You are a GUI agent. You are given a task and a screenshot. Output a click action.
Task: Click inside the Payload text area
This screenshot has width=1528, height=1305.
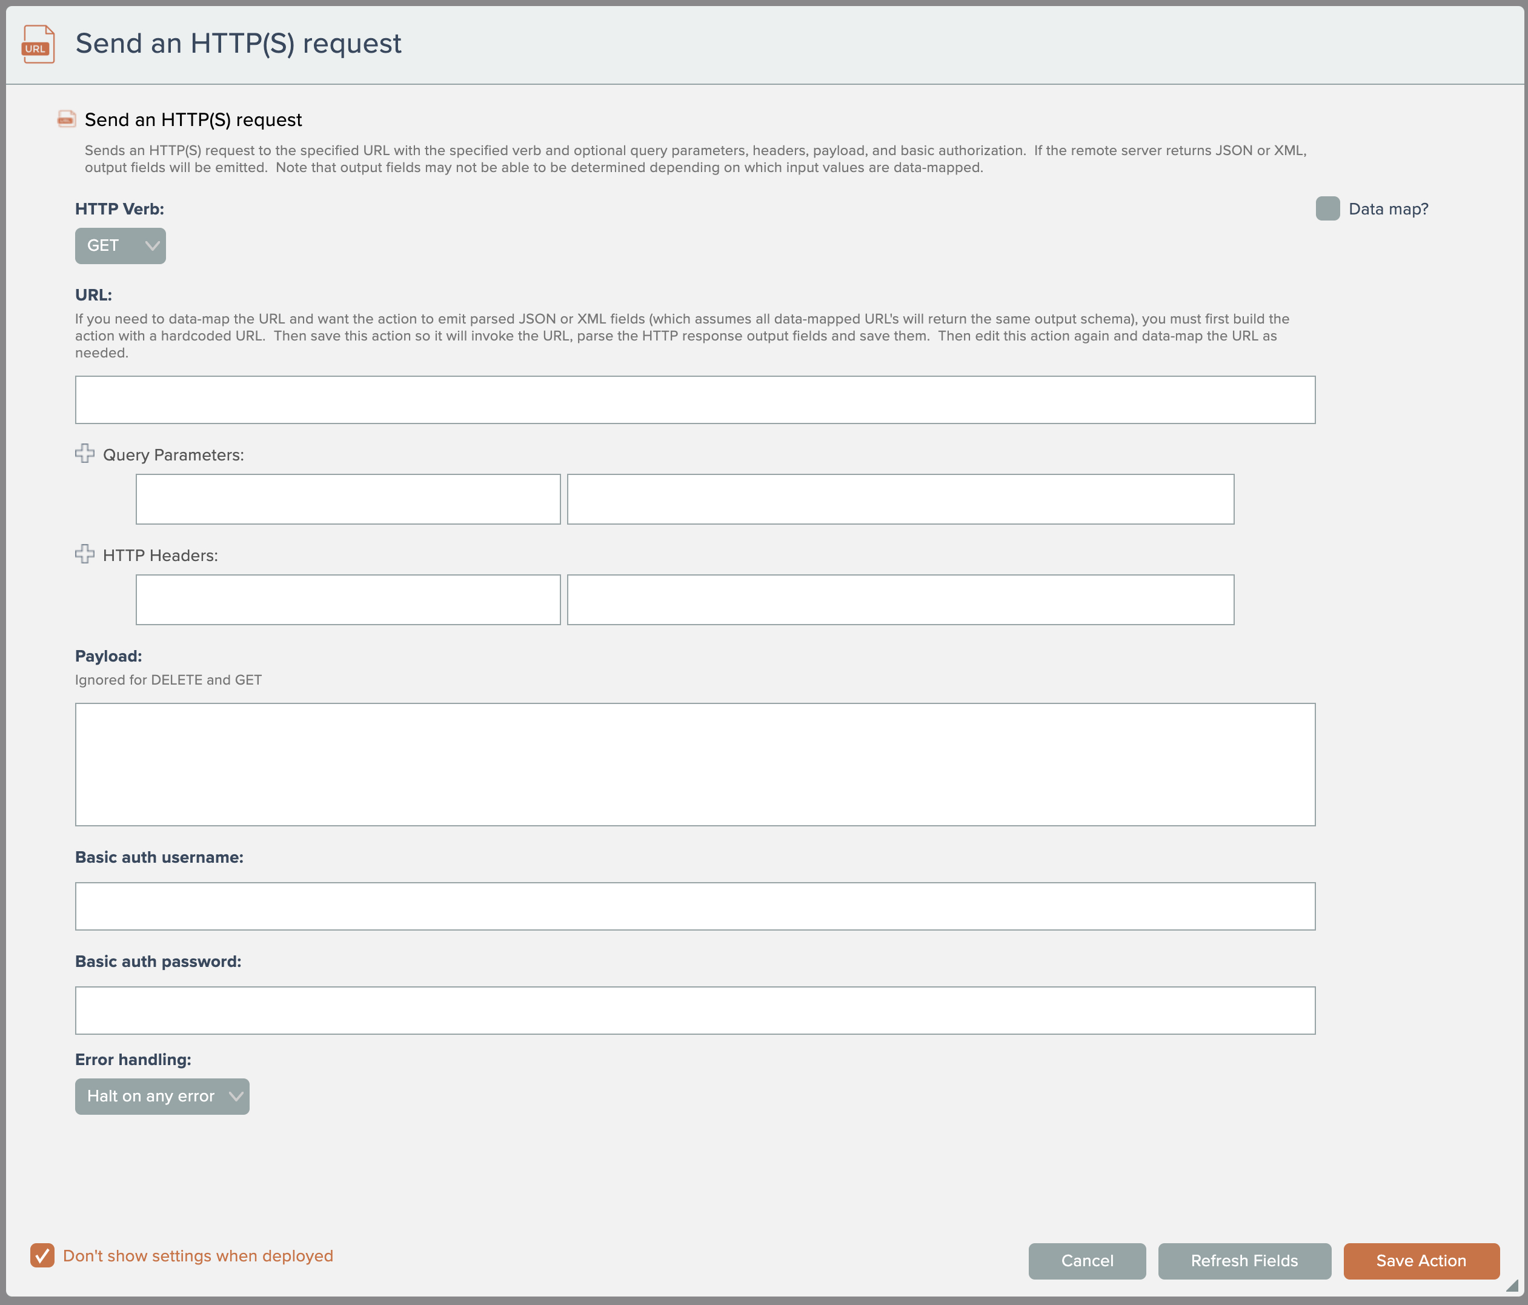[695, 764]
